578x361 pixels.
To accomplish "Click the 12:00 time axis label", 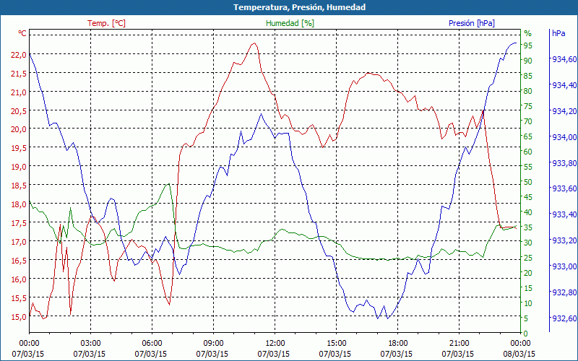I will (275, 344).
